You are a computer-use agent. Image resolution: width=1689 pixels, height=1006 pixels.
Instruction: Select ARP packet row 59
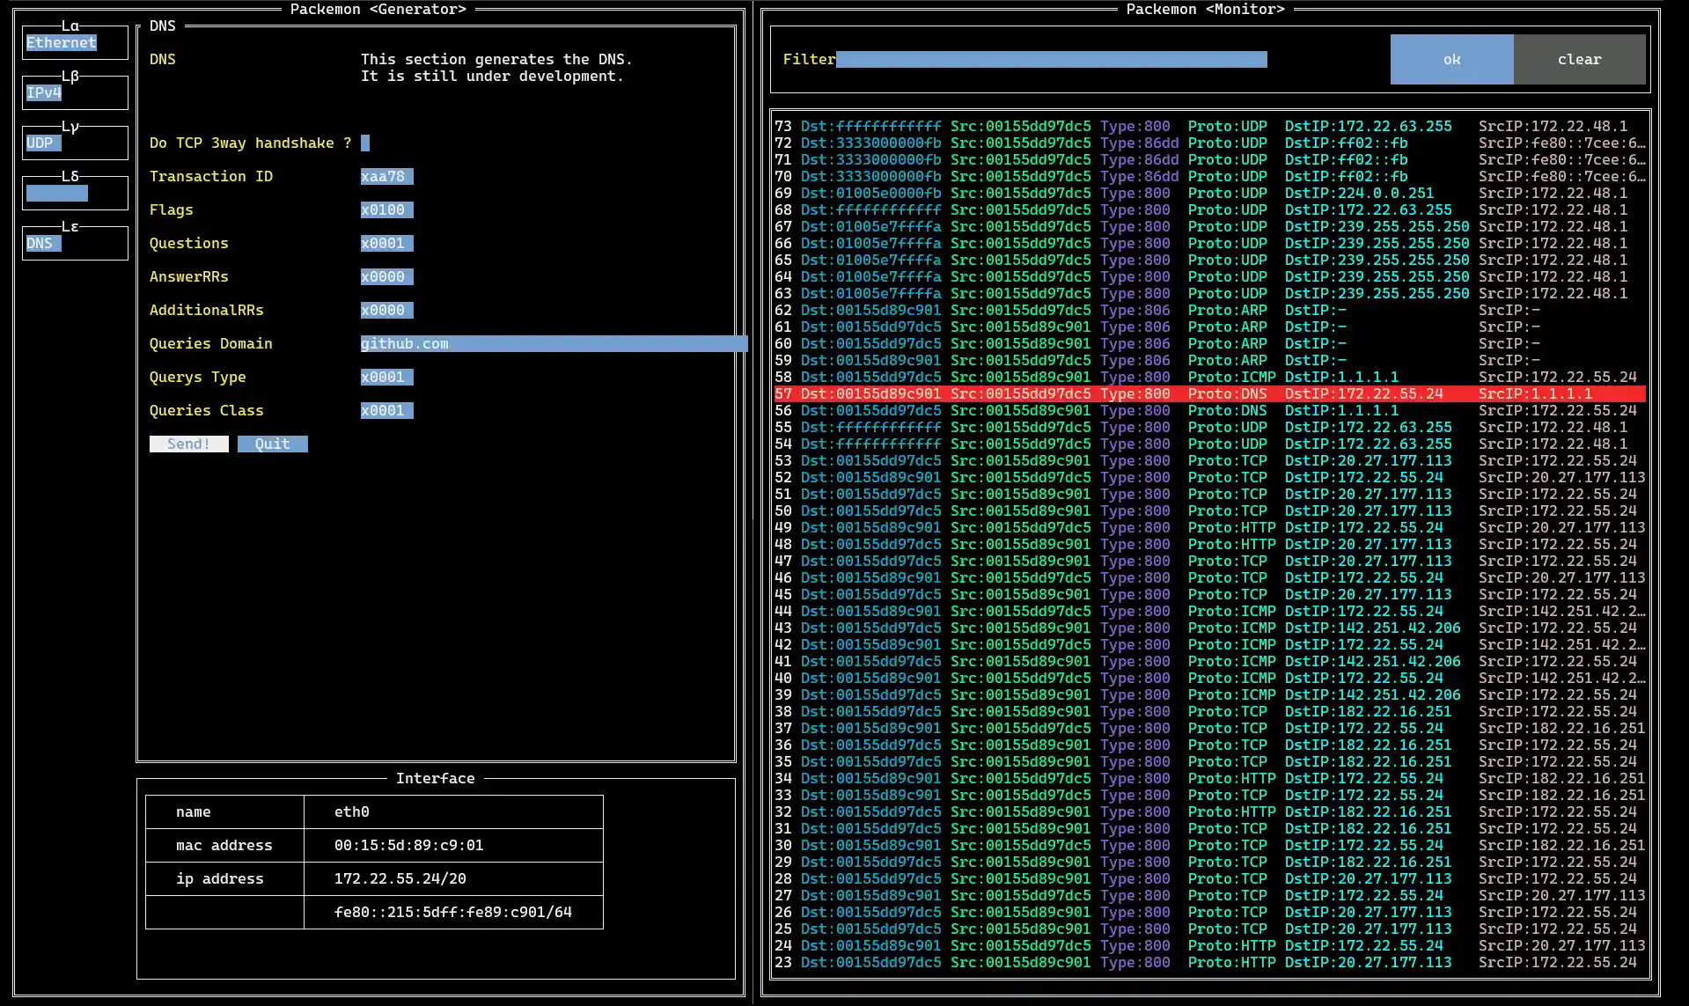click(x=1210, y=360)
